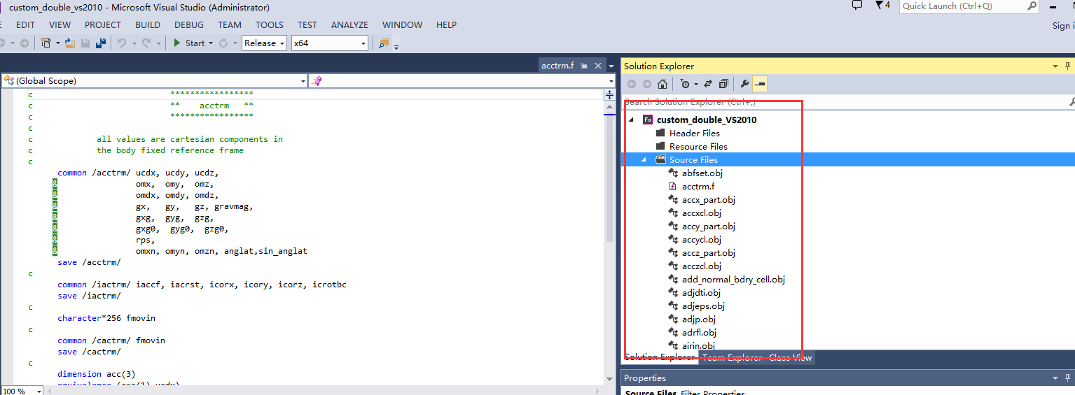Open the x64 platform dropdown
This screenshot has width=1075, height=395.
click(x=329, y=43)
